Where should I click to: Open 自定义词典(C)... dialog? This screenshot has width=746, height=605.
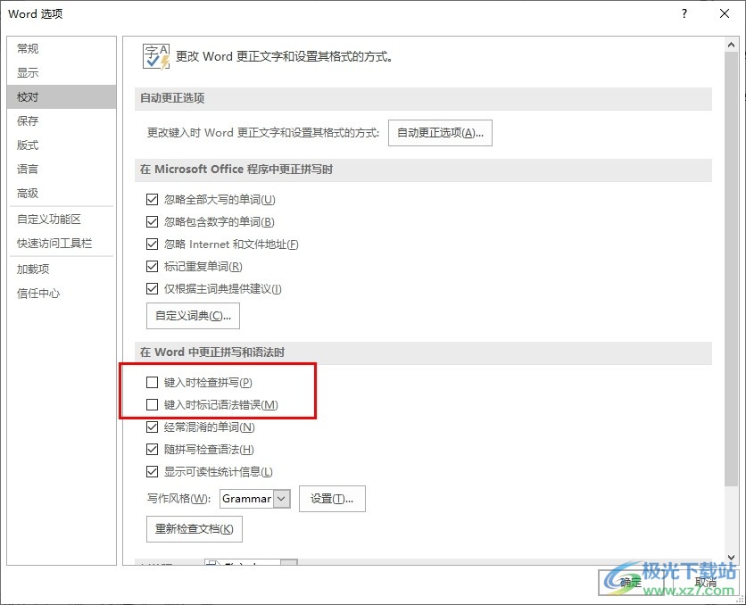[193, 316]
